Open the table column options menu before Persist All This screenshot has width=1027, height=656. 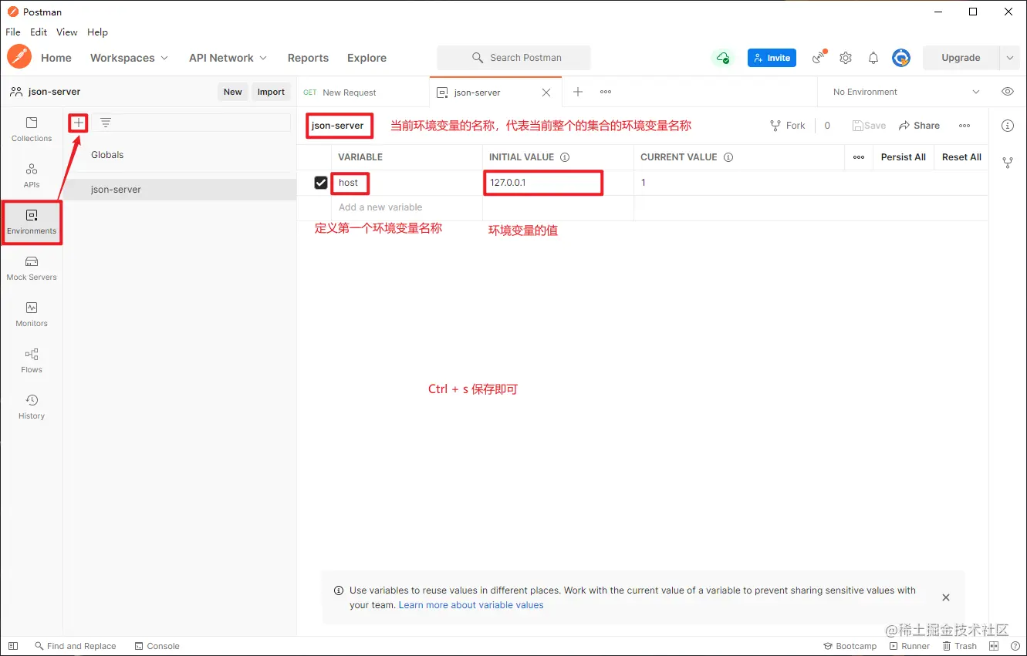pyautogui.click(x=859, y=157)
